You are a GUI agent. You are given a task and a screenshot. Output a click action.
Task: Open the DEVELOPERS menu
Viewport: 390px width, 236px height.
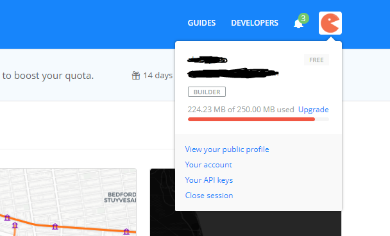click(255, 23)
